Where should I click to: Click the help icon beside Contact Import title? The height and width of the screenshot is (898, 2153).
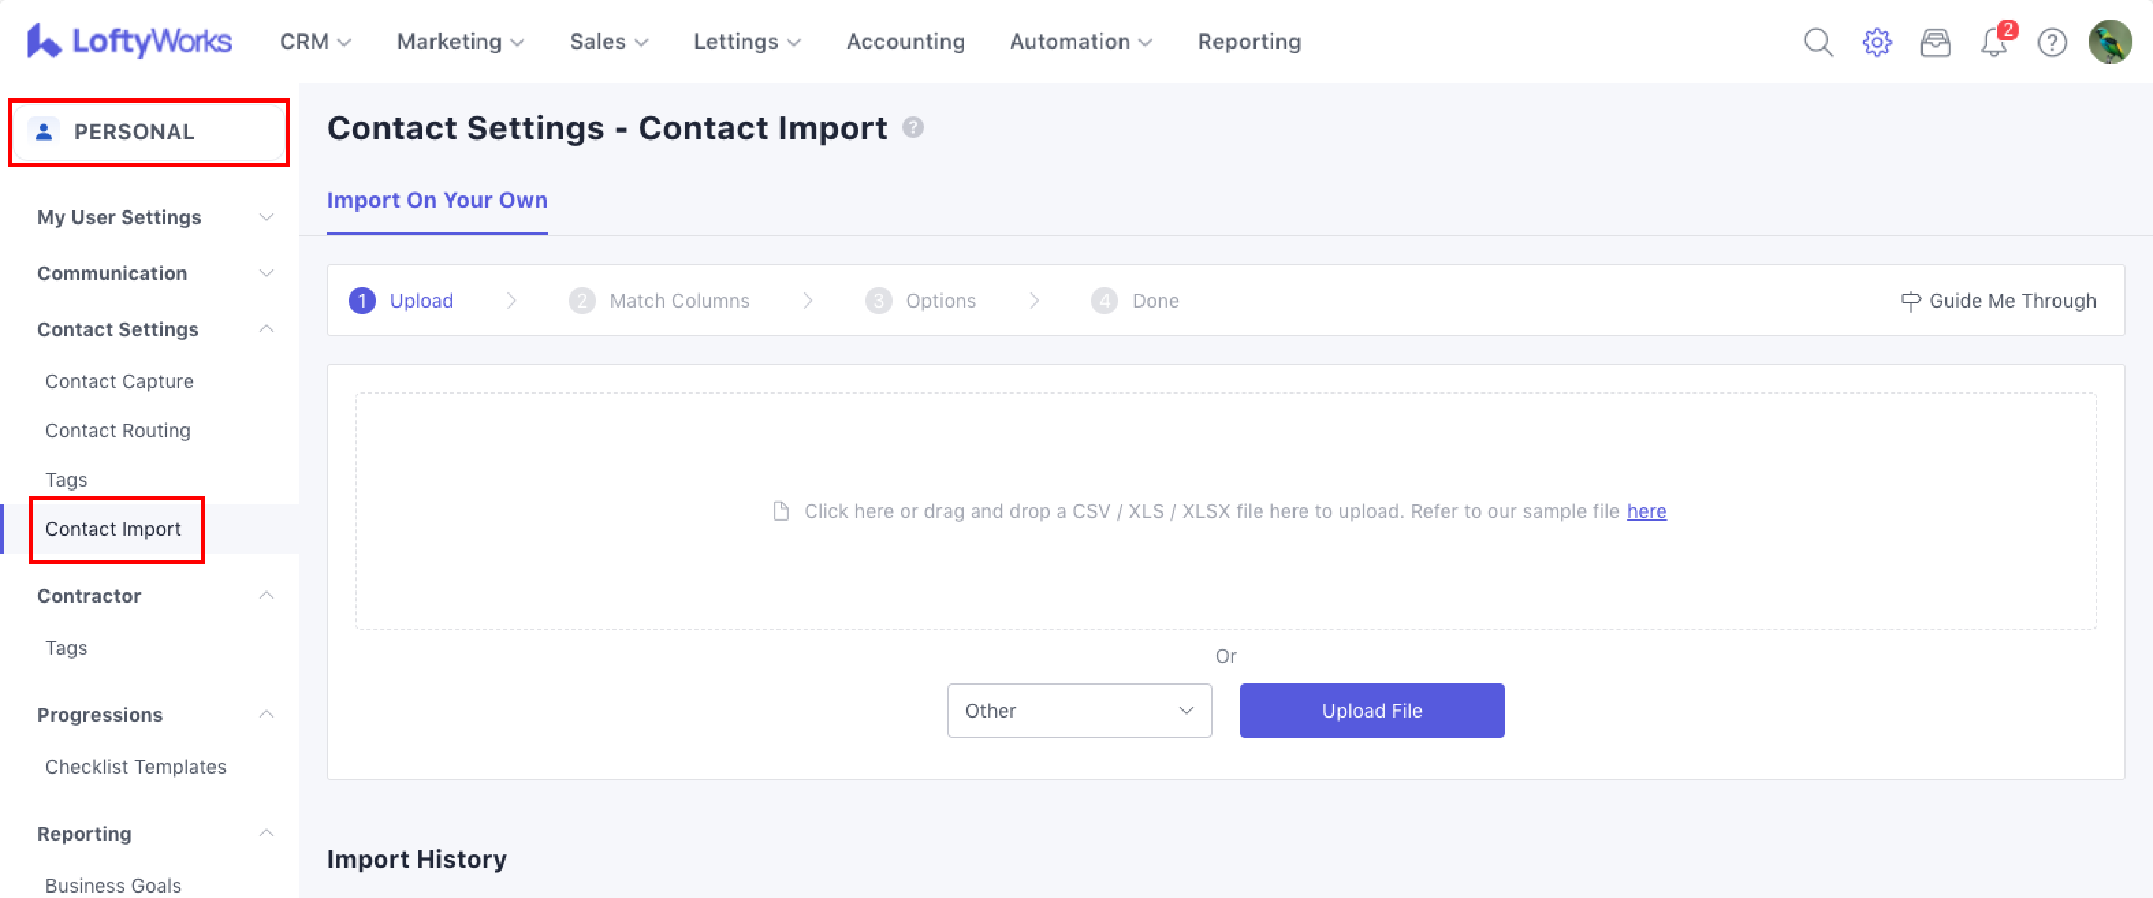pos(912,128)
